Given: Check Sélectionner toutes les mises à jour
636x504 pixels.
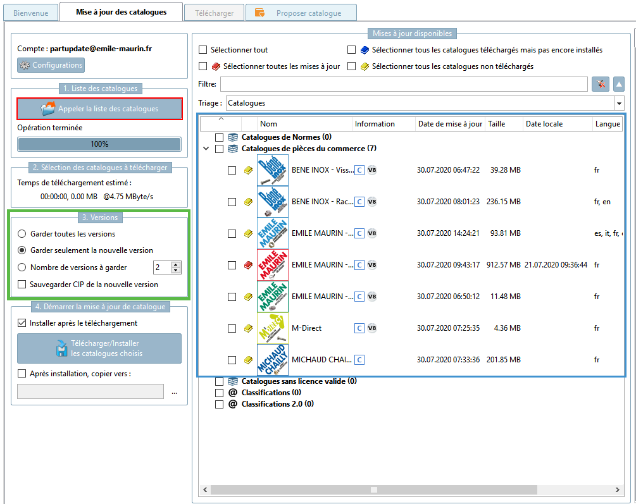Looking at the screenshot, I should tap(203, 66).
